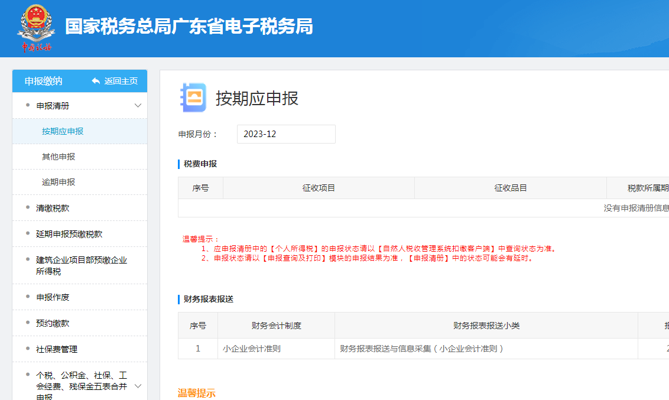
Task: Go to 清缴税款 in sidebar
Action: tap(53, 208)
